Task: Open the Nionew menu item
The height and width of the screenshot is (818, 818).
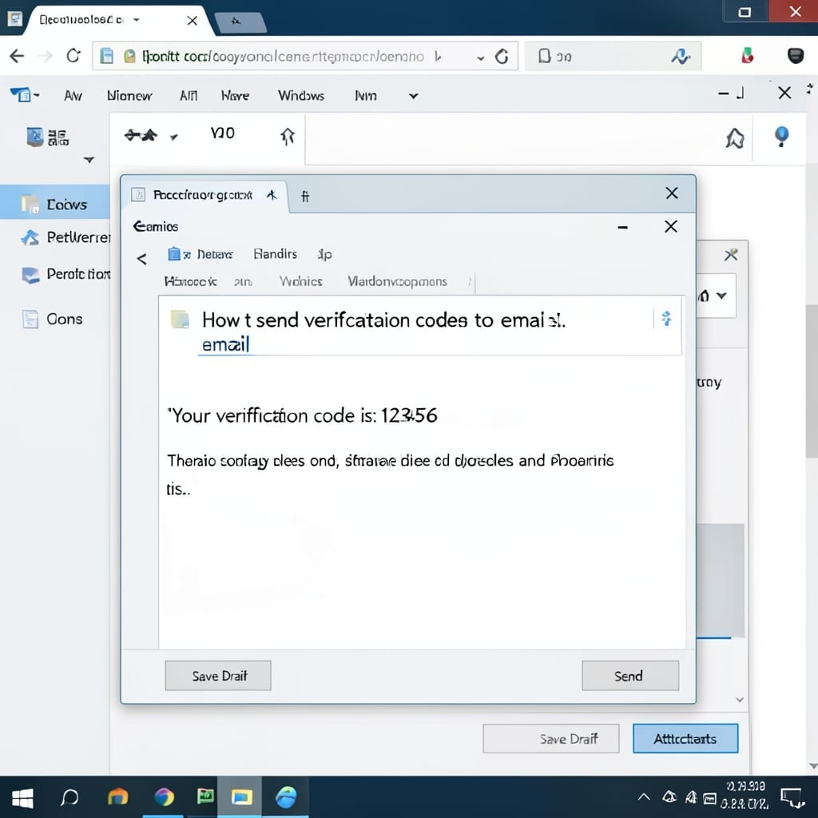Action: 129,96
